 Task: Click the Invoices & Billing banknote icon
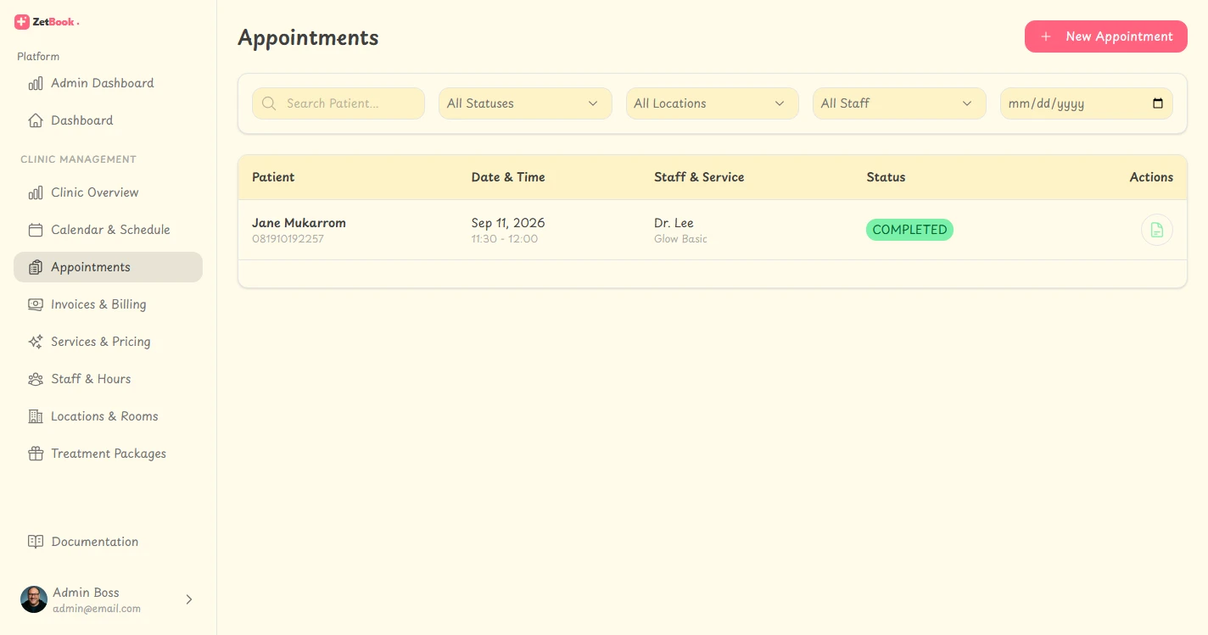pyautogui.click(x=36, y=304)
